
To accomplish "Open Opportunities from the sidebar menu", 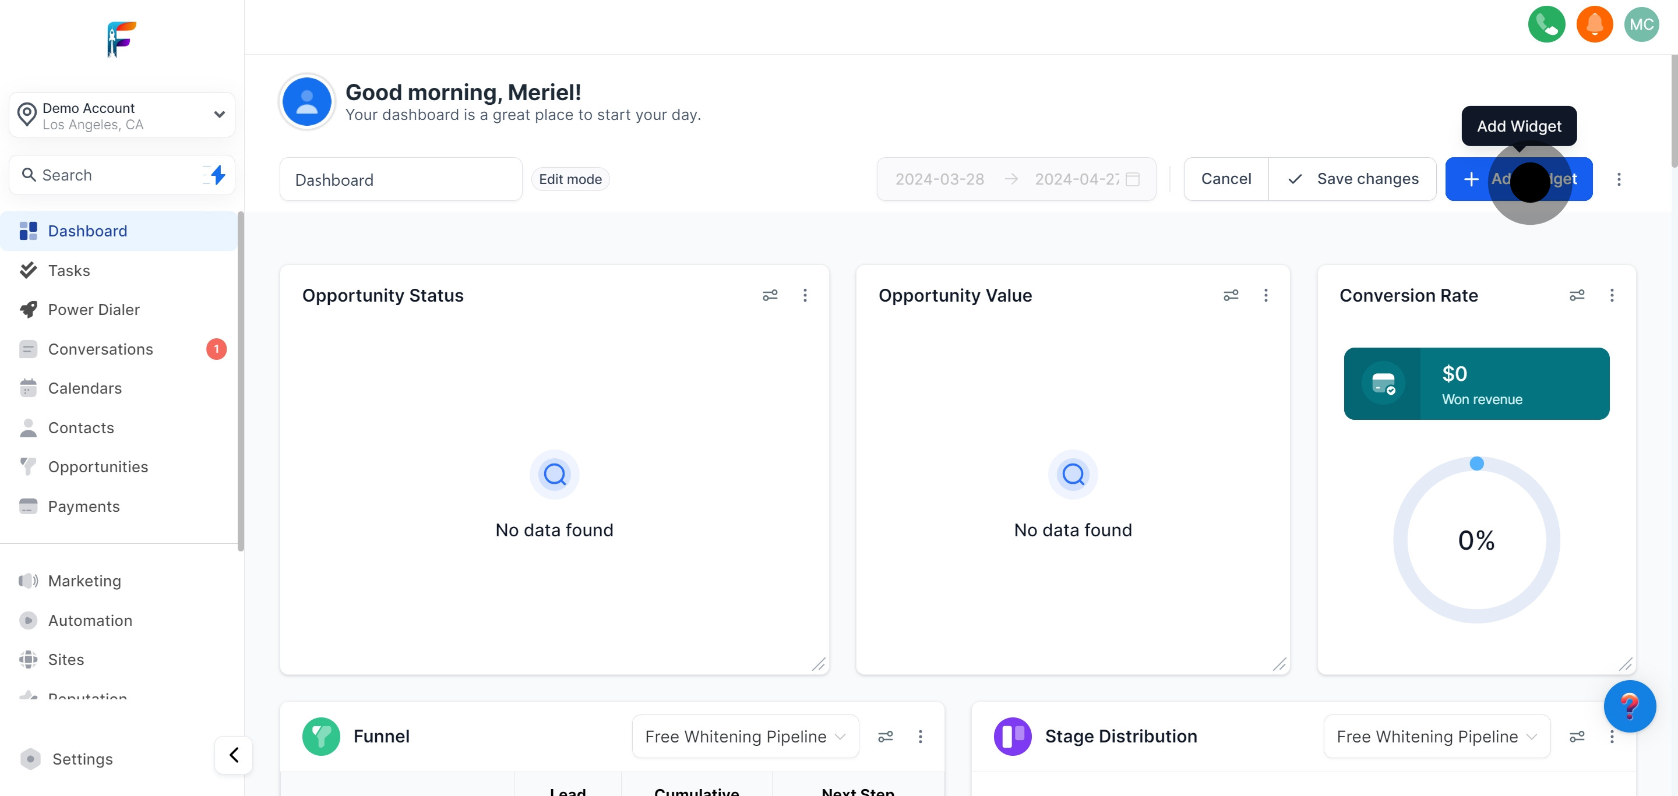I will point(98,466).
